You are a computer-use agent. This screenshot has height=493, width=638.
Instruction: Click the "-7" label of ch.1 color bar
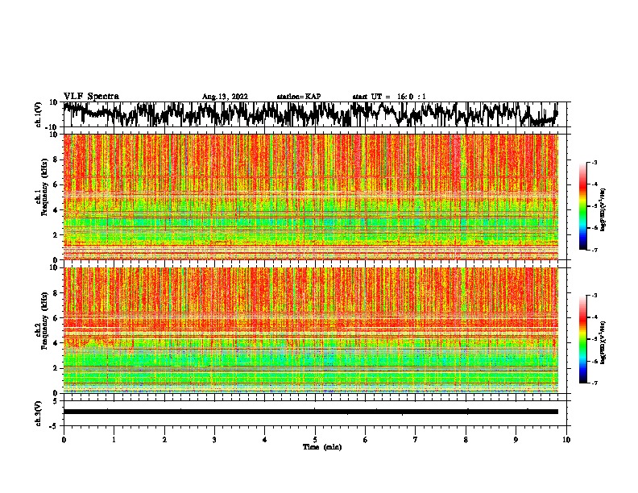point(594,251)
